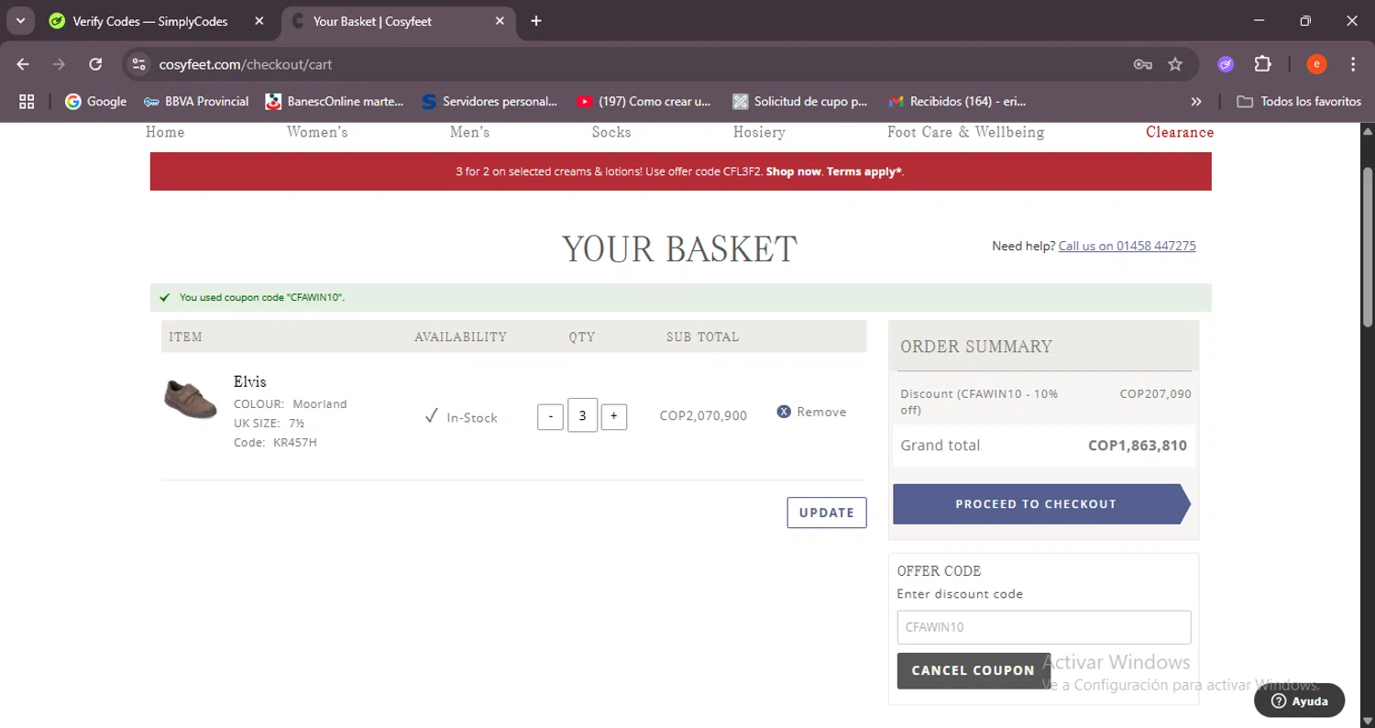This screenshot has width=1375, height=728.
Task: Click the page vertical scrollbar
Action: [1367, 247]
